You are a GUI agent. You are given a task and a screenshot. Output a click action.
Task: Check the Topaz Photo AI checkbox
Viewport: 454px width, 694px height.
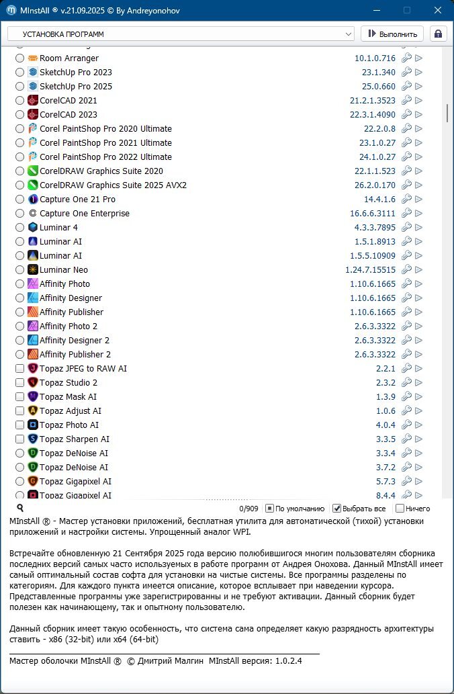click(x=19, y=425)
